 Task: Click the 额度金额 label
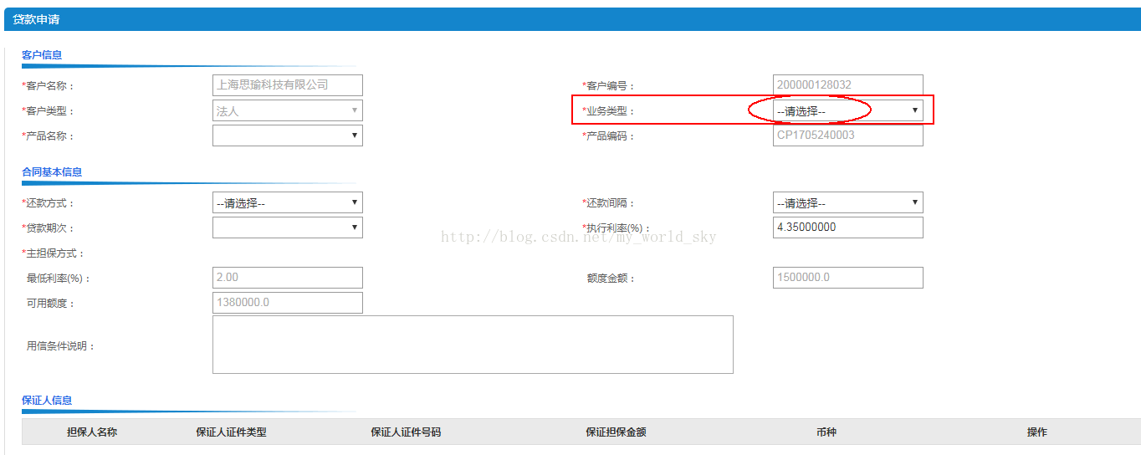tap(611, 279)
